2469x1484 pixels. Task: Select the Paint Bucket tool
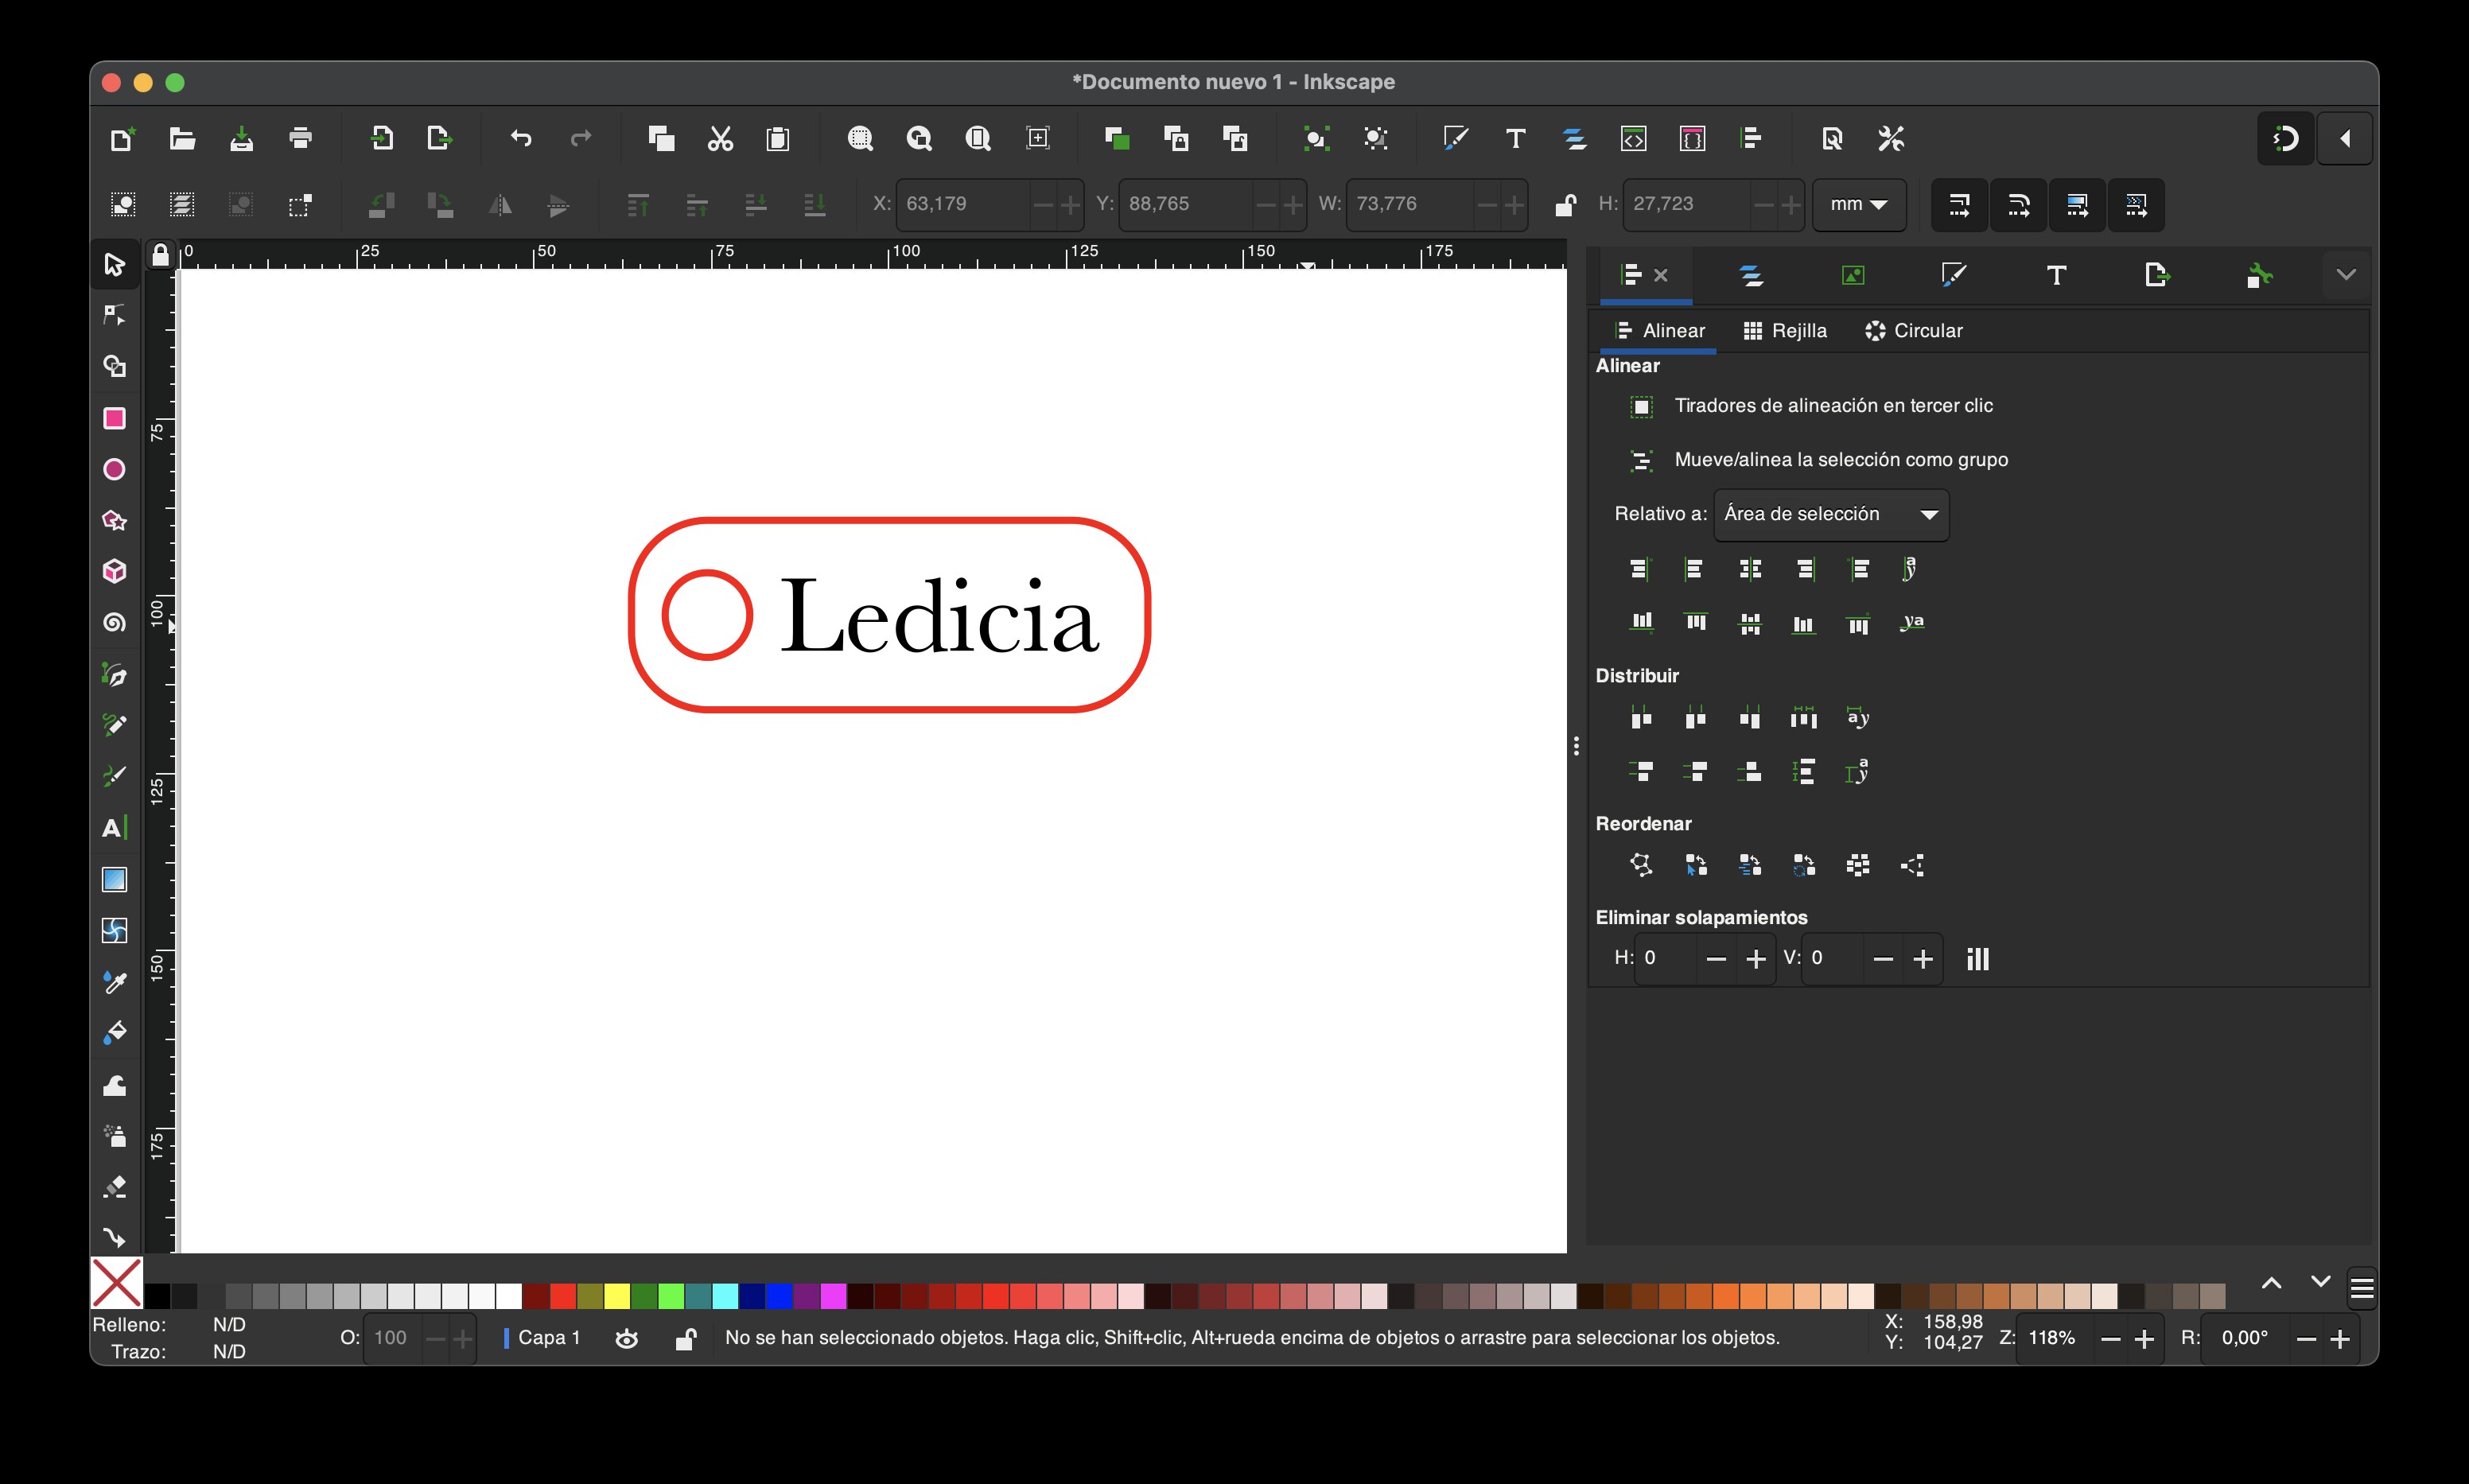tap(114, 1033)
